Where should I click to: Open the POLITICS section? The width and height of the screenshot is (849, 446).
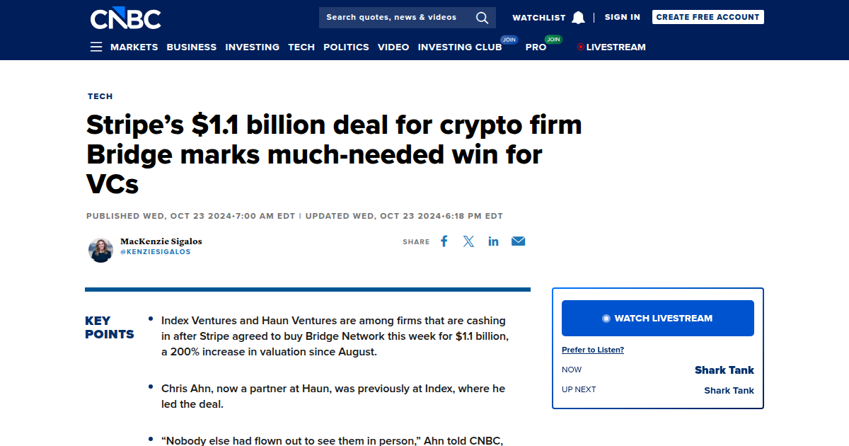click(x=346, y=47)
